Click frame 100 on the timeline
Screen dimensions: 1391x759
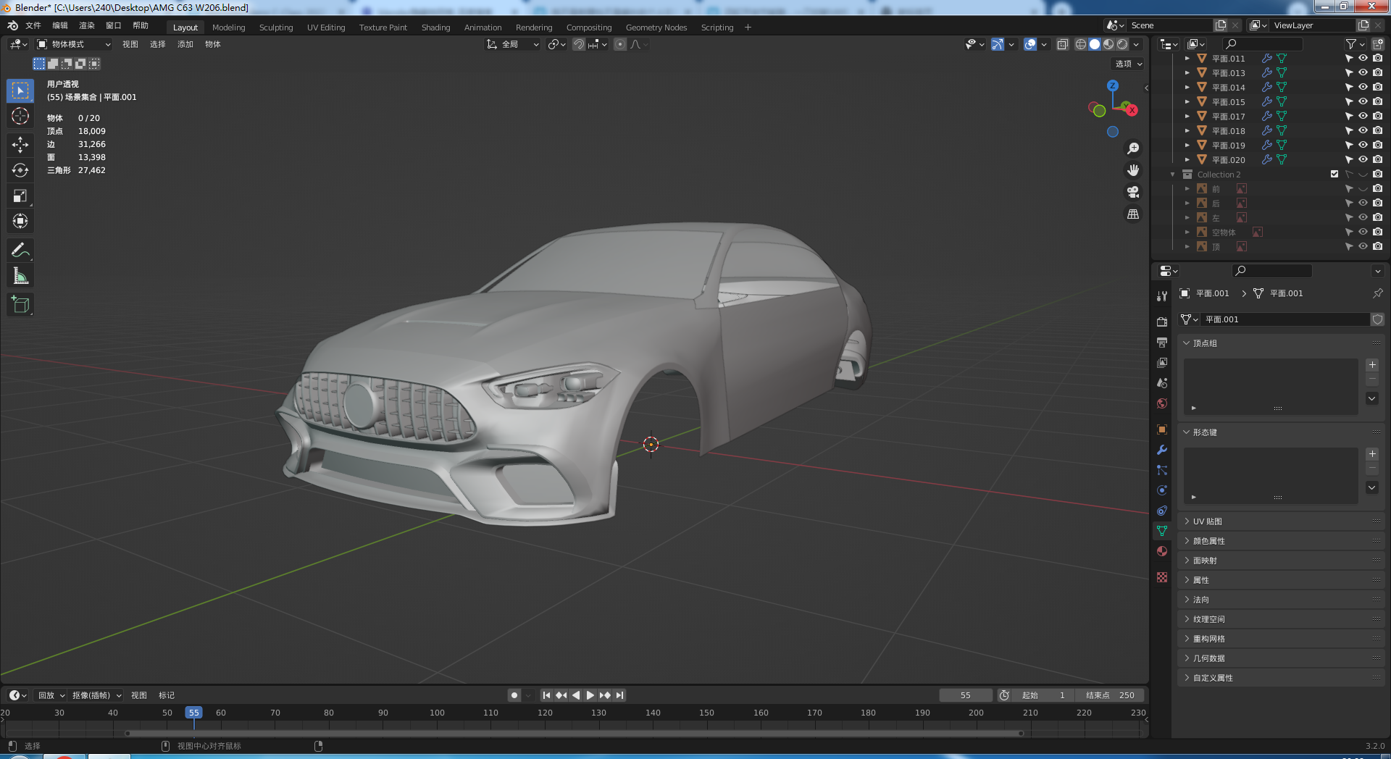(x=437, y=713)
